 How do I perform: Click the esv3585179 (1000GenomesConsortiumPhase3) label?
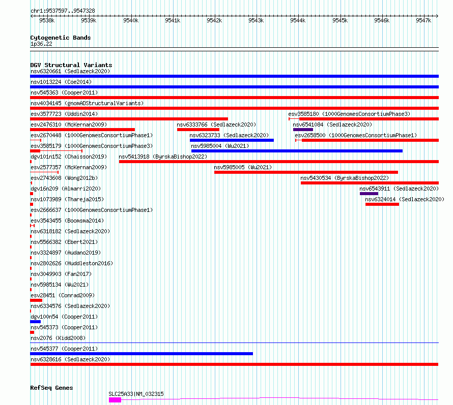click(92, 146)
